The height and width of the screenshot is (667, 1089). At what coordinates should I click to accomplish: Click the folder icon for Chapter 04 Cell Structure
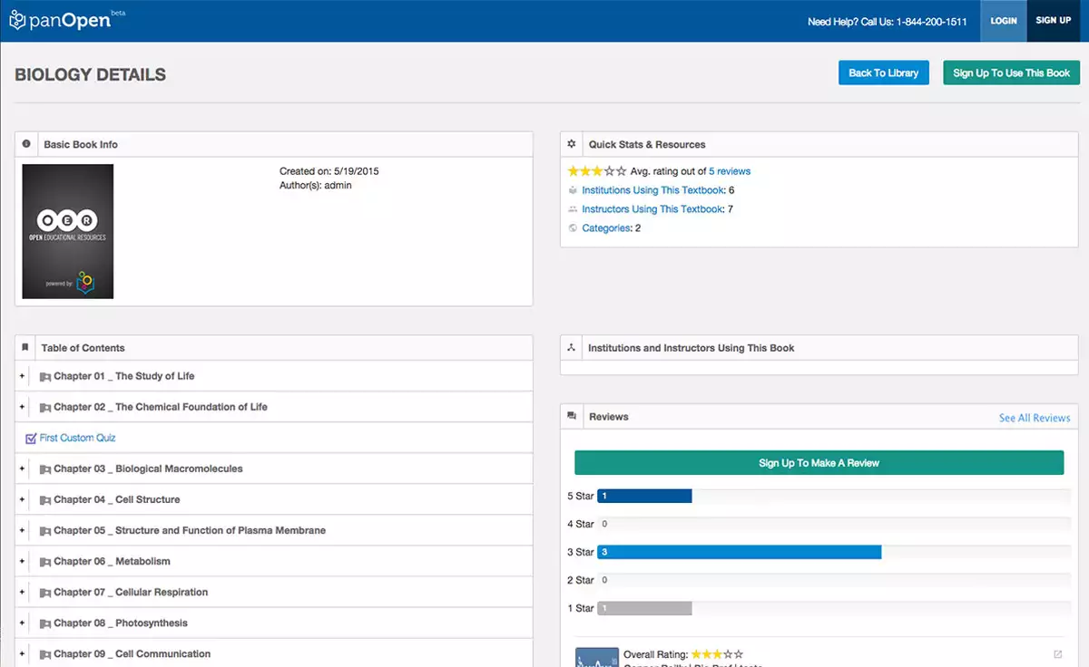[x=44, y=500]
